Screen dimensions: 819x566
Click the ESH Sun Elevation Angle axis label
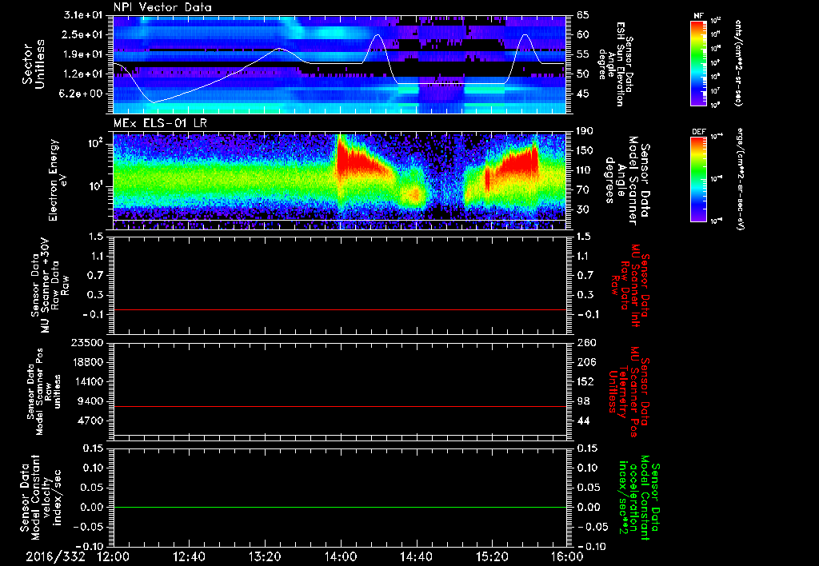[616, 64]
